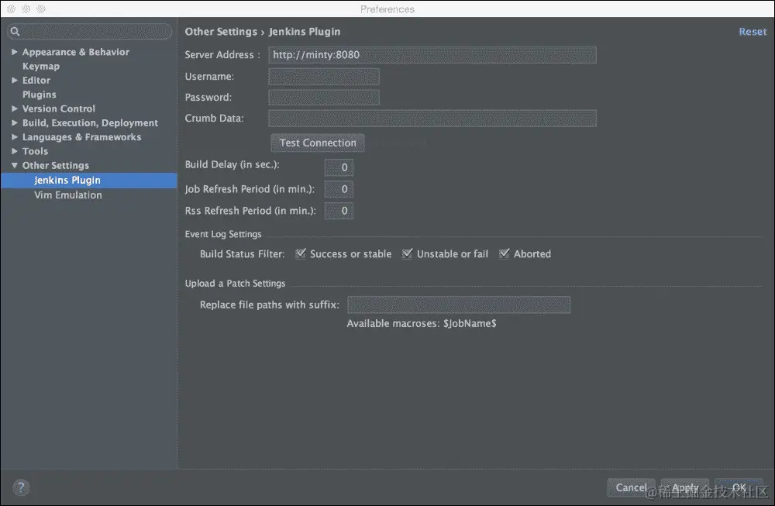775x506 pixels.
Task: Expand Version Control arrow
Action: (14, 108)
